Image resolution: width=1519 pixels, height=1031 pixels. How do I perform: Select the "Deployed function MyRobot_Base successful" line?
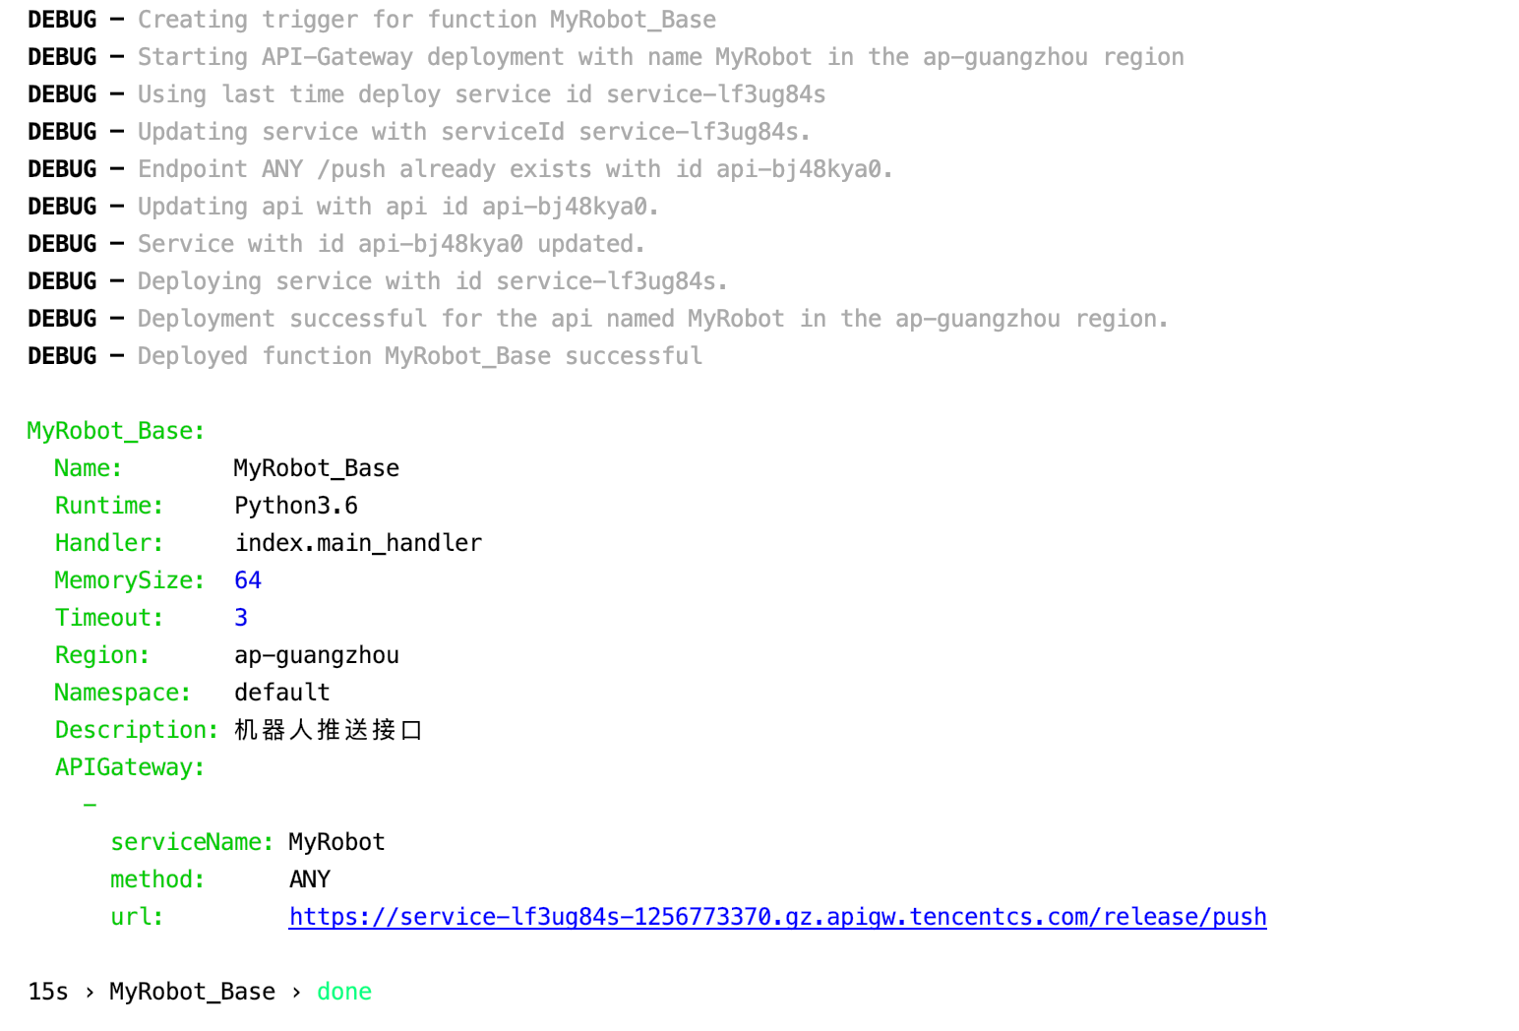tap(420, 356)
